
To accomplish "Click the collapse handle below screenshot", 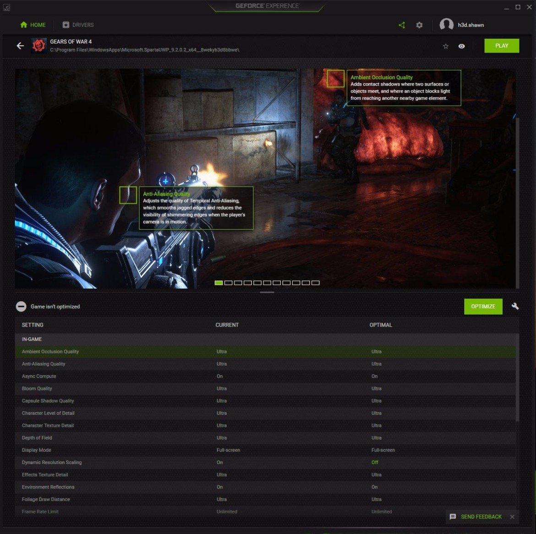I will [267, 292].
